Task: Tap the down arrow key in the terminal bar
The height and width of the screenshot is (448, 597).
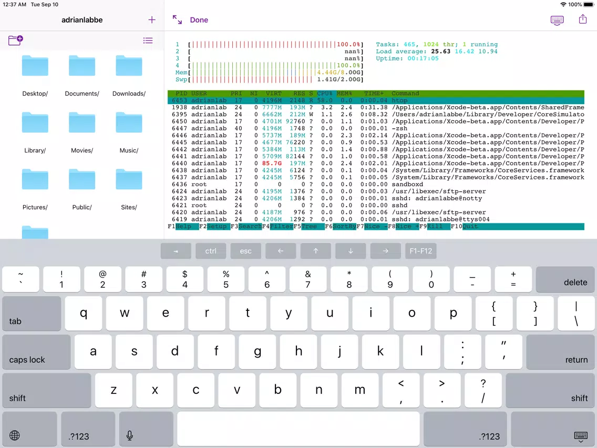Action: (x=351, y=251)
